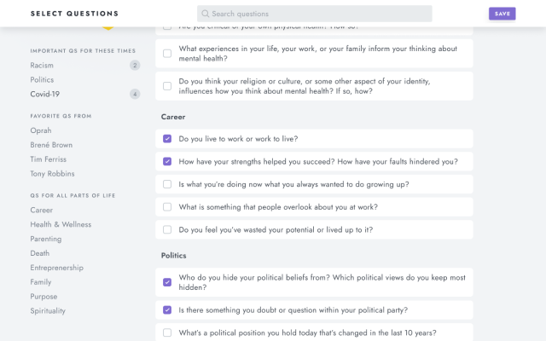Select Politics in the sidebar
The image size is (546, 341).
point(42,80)
